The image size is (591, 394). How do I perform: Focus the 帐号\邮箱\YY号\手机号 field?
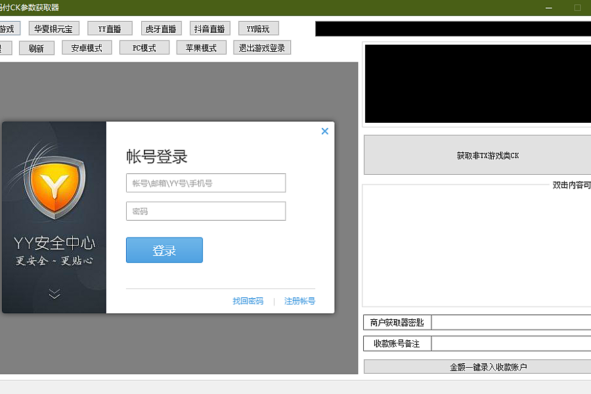[x=206, y=183]
